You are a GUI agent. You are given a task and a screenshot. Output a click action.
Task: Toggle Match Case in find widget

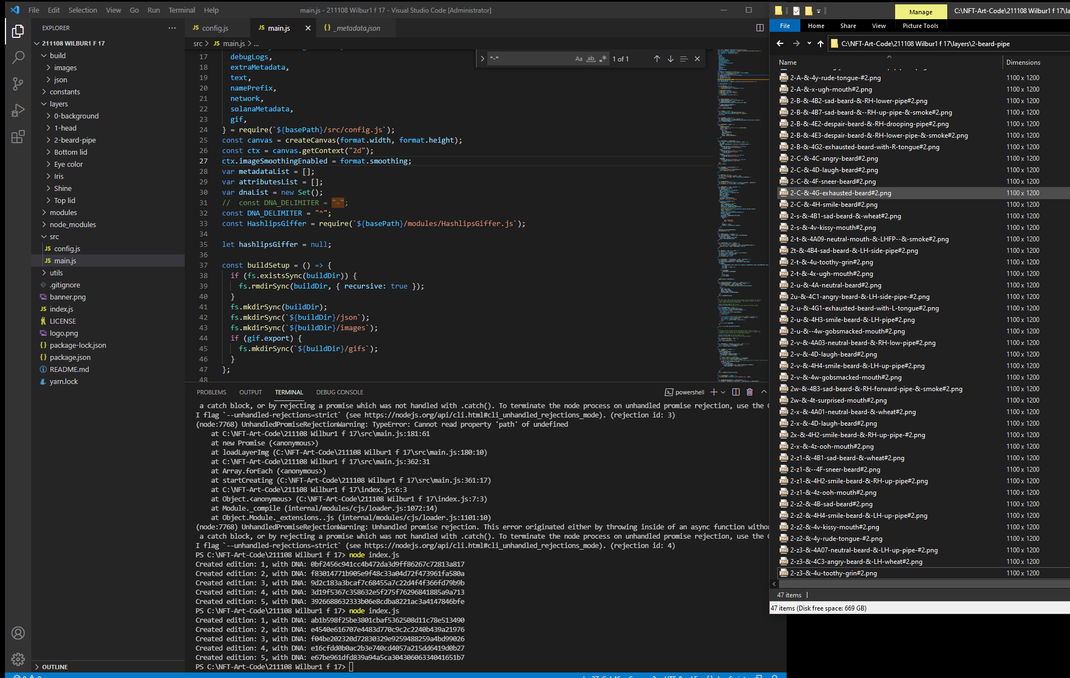pyautogui.click(x=579, y=59)
